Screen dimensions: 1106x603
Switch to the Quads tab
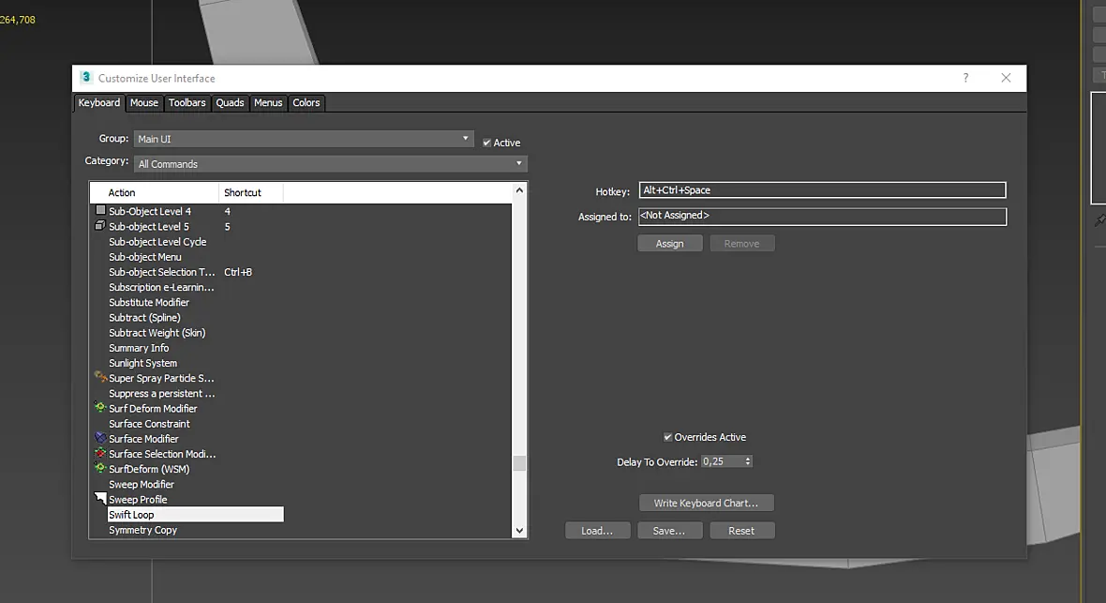pos(230,102)
